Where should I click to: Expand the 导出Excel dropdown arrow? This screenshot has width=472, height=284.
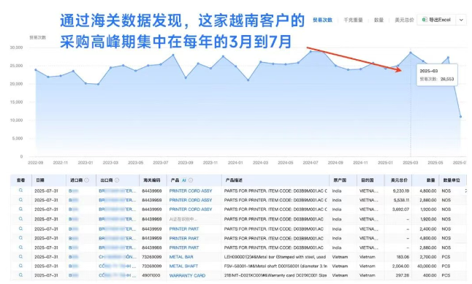point(461,20)
